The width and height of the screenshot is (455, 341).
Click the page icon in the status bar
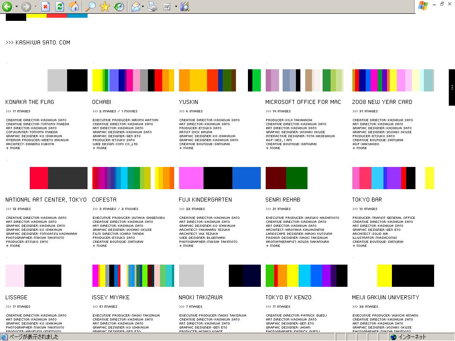tap(4, 337)
